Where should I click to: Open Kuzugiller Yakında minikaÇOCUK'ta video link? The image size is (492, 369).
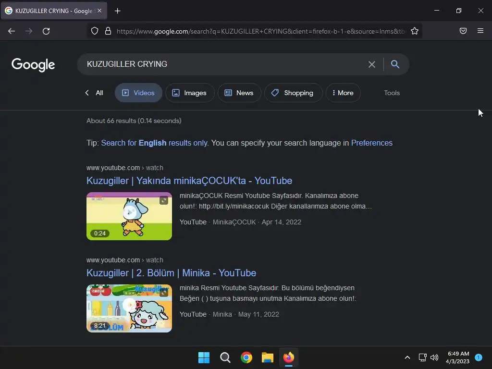pos(189,181)
